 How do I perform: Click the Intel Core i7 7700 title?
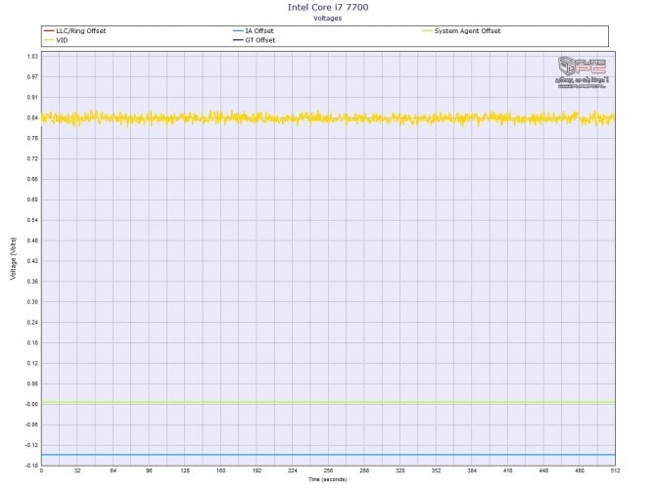[x=328, y=7]
